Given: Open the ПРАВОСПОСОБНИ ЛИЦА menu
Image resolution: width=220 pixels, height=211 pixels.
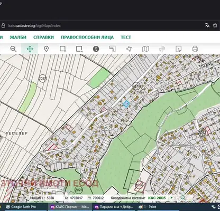Looking at the screenshot, I should pyautogui.click(x=87, y=37).
